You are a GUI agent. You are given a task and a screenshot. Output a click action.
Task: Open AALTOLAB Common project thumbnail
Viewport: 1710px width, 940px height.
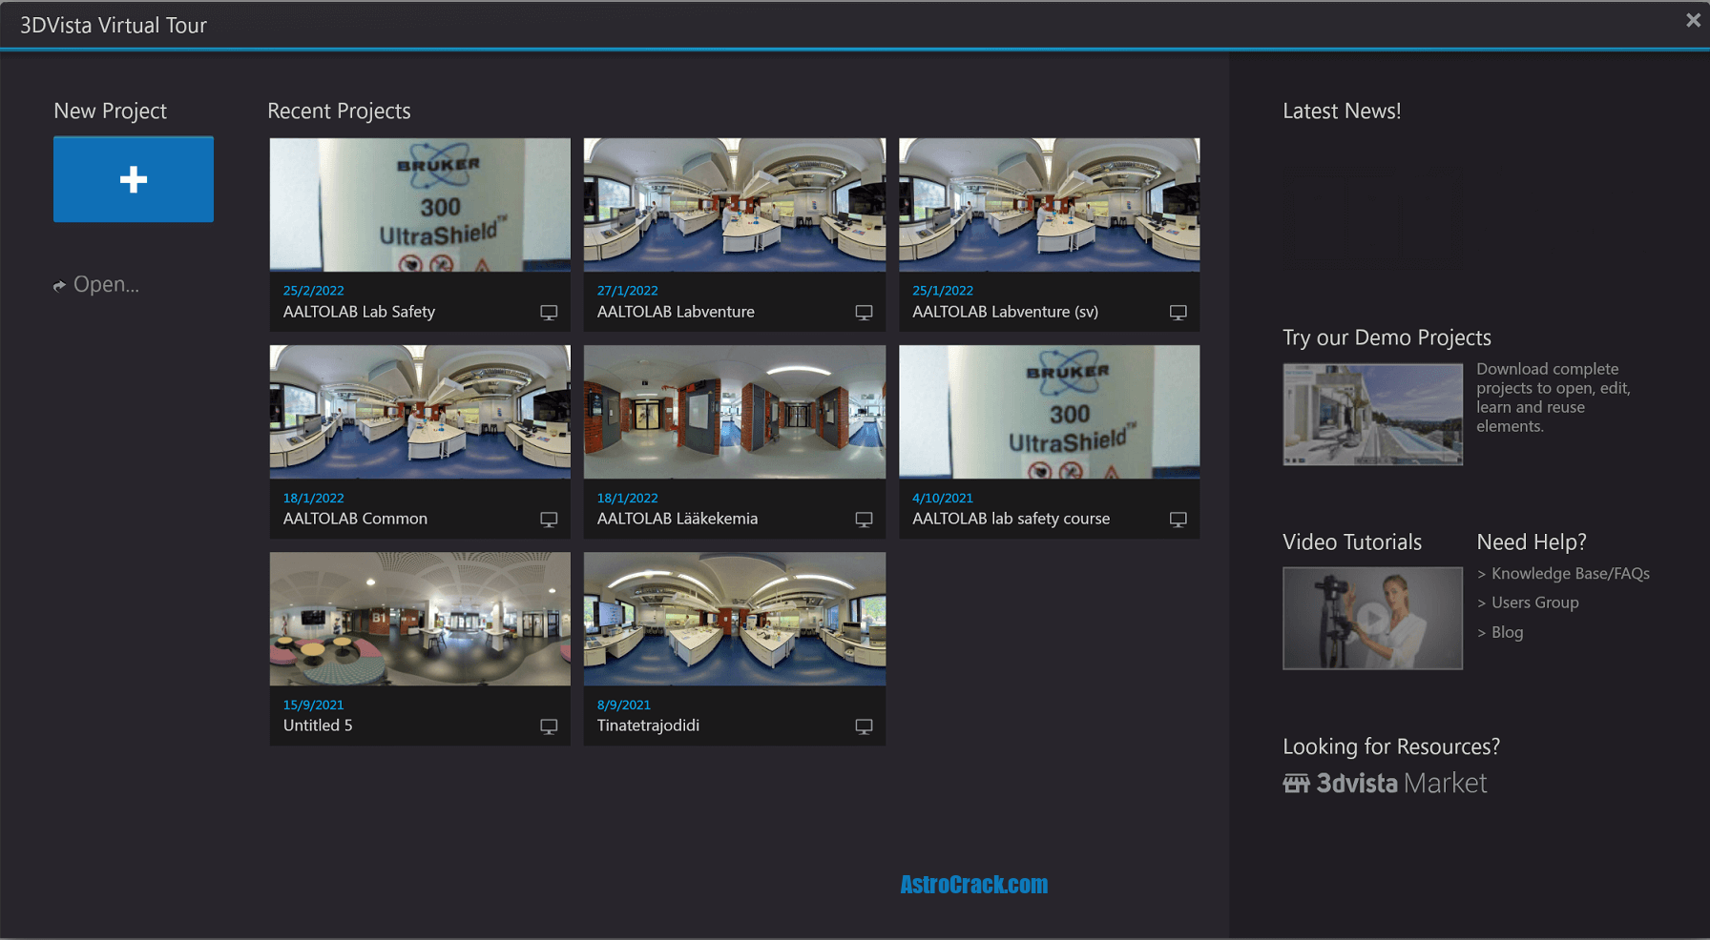click(420, 412)
